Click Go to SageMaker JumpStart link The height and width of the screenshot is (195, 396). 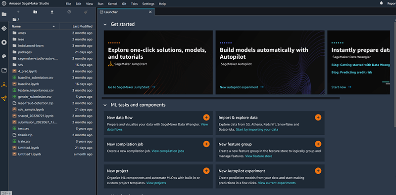coord(131,87)
